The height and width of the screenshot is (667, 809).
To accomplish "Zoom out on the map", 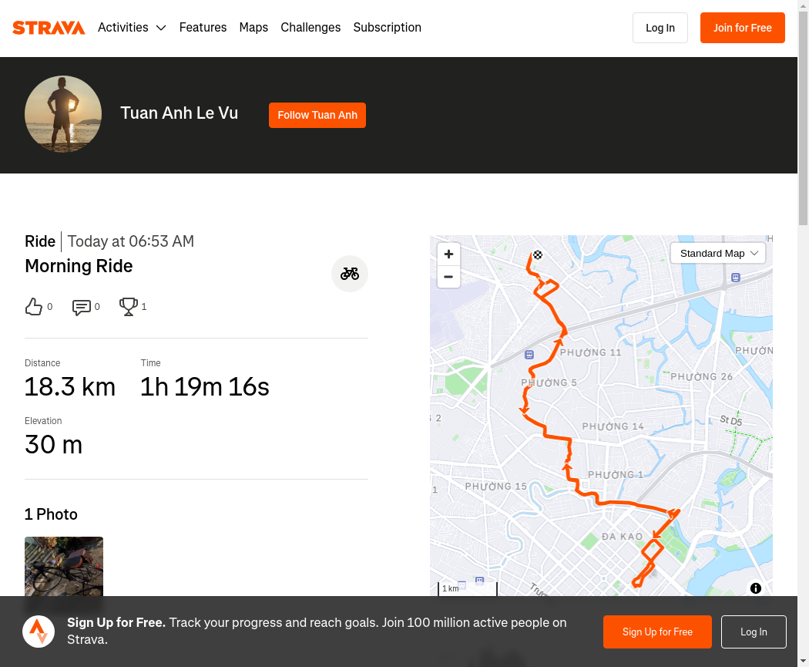I will pos(448,277).
